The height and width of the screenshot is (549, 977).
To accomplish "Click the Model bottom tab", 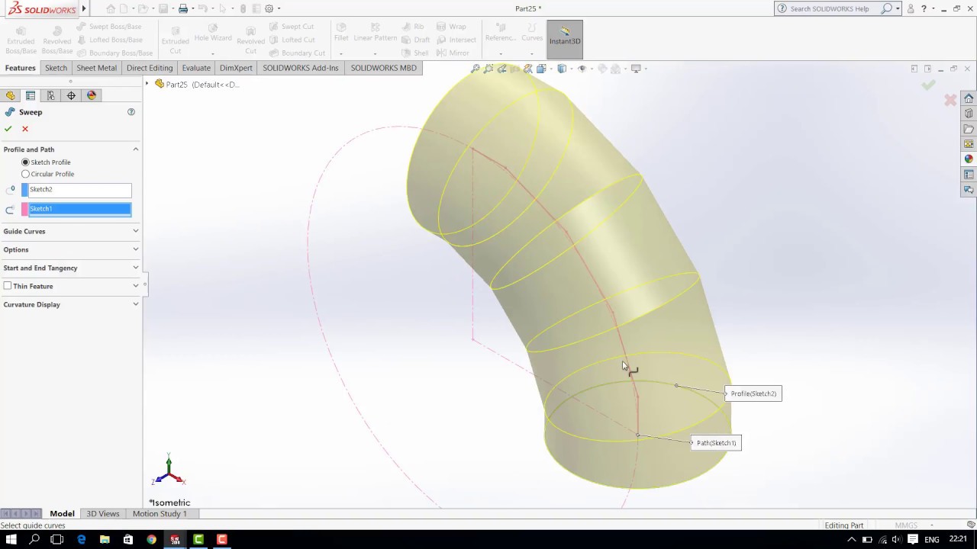I will [x=62, y=514].
